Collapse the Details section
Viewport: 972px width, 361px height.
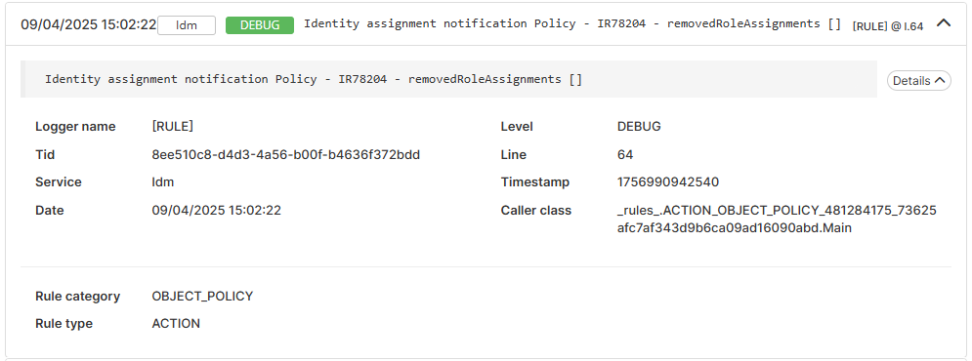918,81
